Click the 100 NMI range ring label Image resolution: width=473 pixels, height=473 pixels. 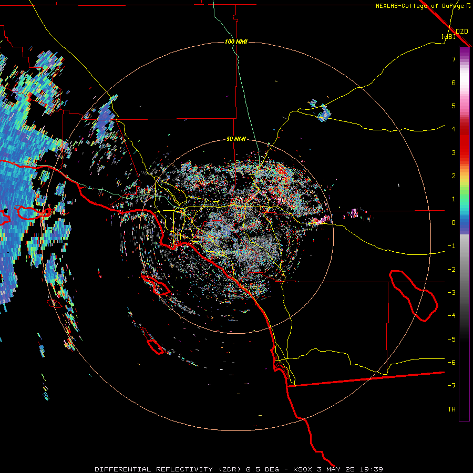click(x=236, y=42)
